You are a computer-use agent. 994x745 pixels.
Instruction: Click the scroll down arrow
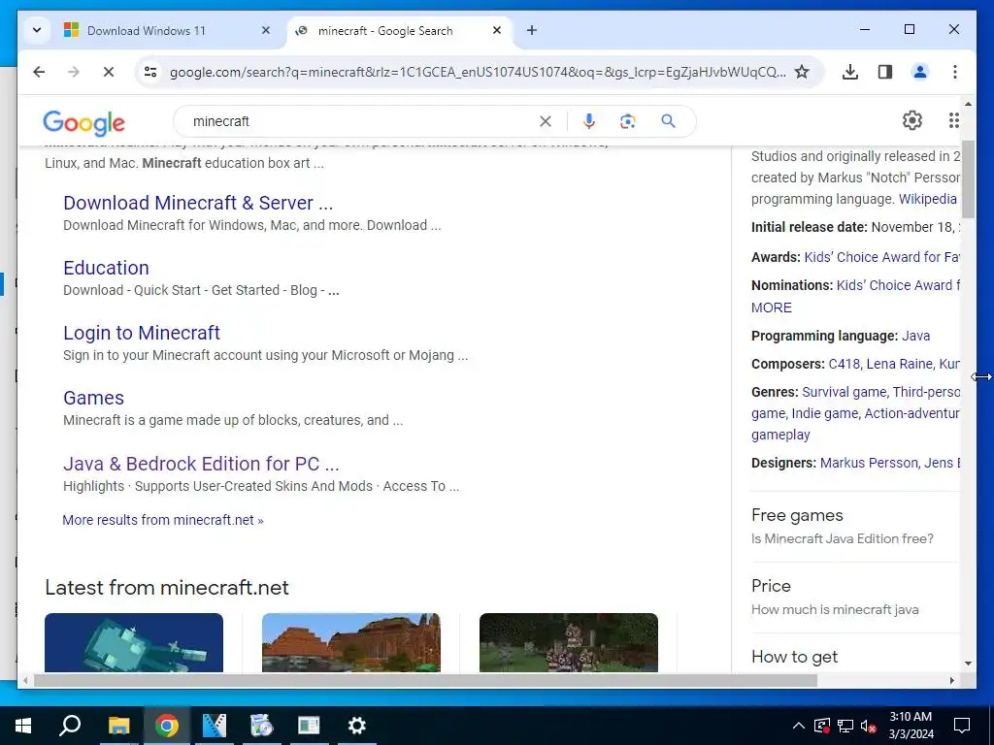pos(968,664)
